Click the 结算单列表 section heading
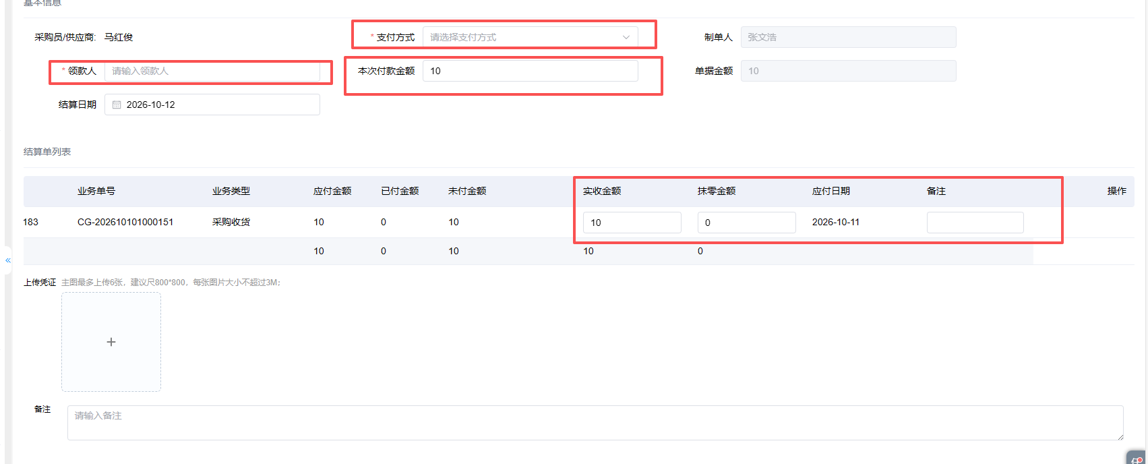 47,152
